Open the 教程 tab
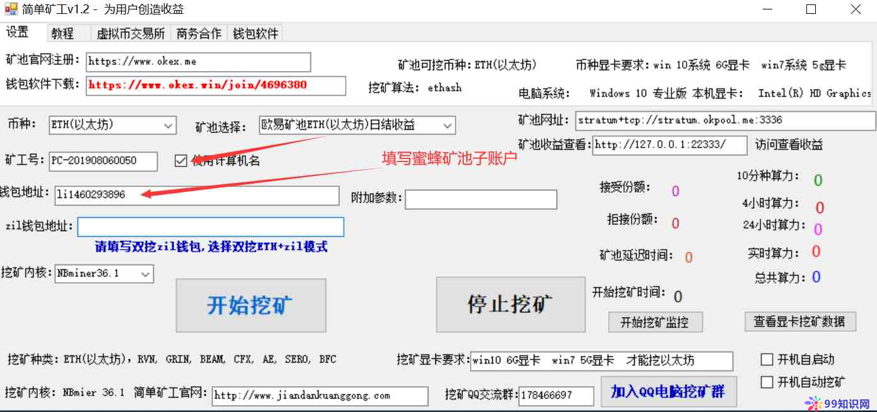 tap(62, 33)
